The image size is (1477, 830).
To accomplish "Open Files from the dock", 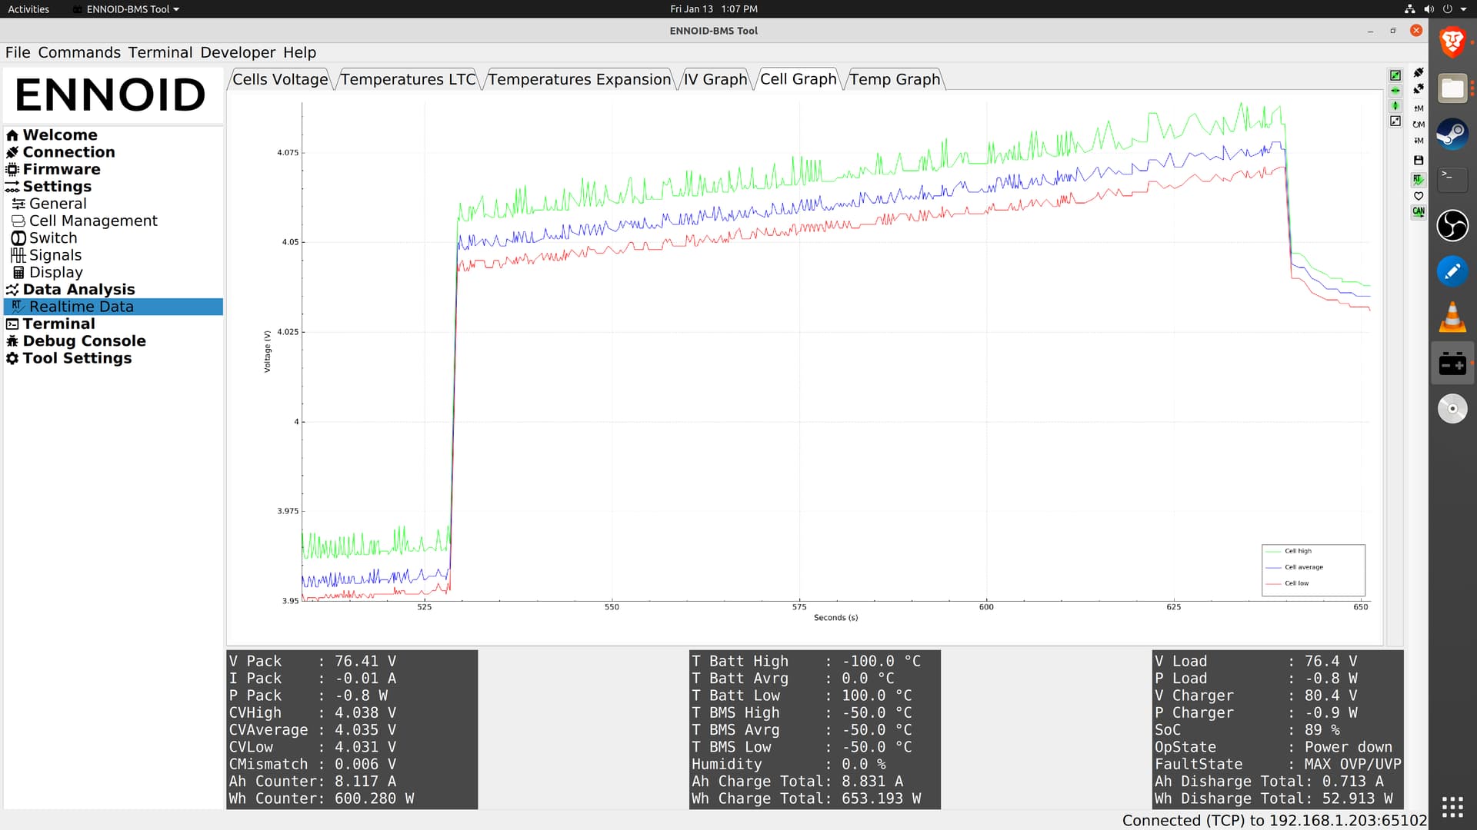I will (1452, 88).
